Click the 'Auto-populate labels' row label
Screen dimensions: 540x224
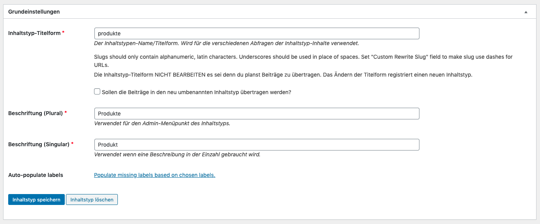coord(36,175)
